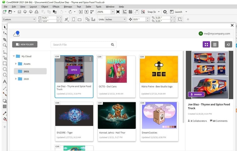Open the Layout menu
This screenshot has width=237, height=151.
33,7
